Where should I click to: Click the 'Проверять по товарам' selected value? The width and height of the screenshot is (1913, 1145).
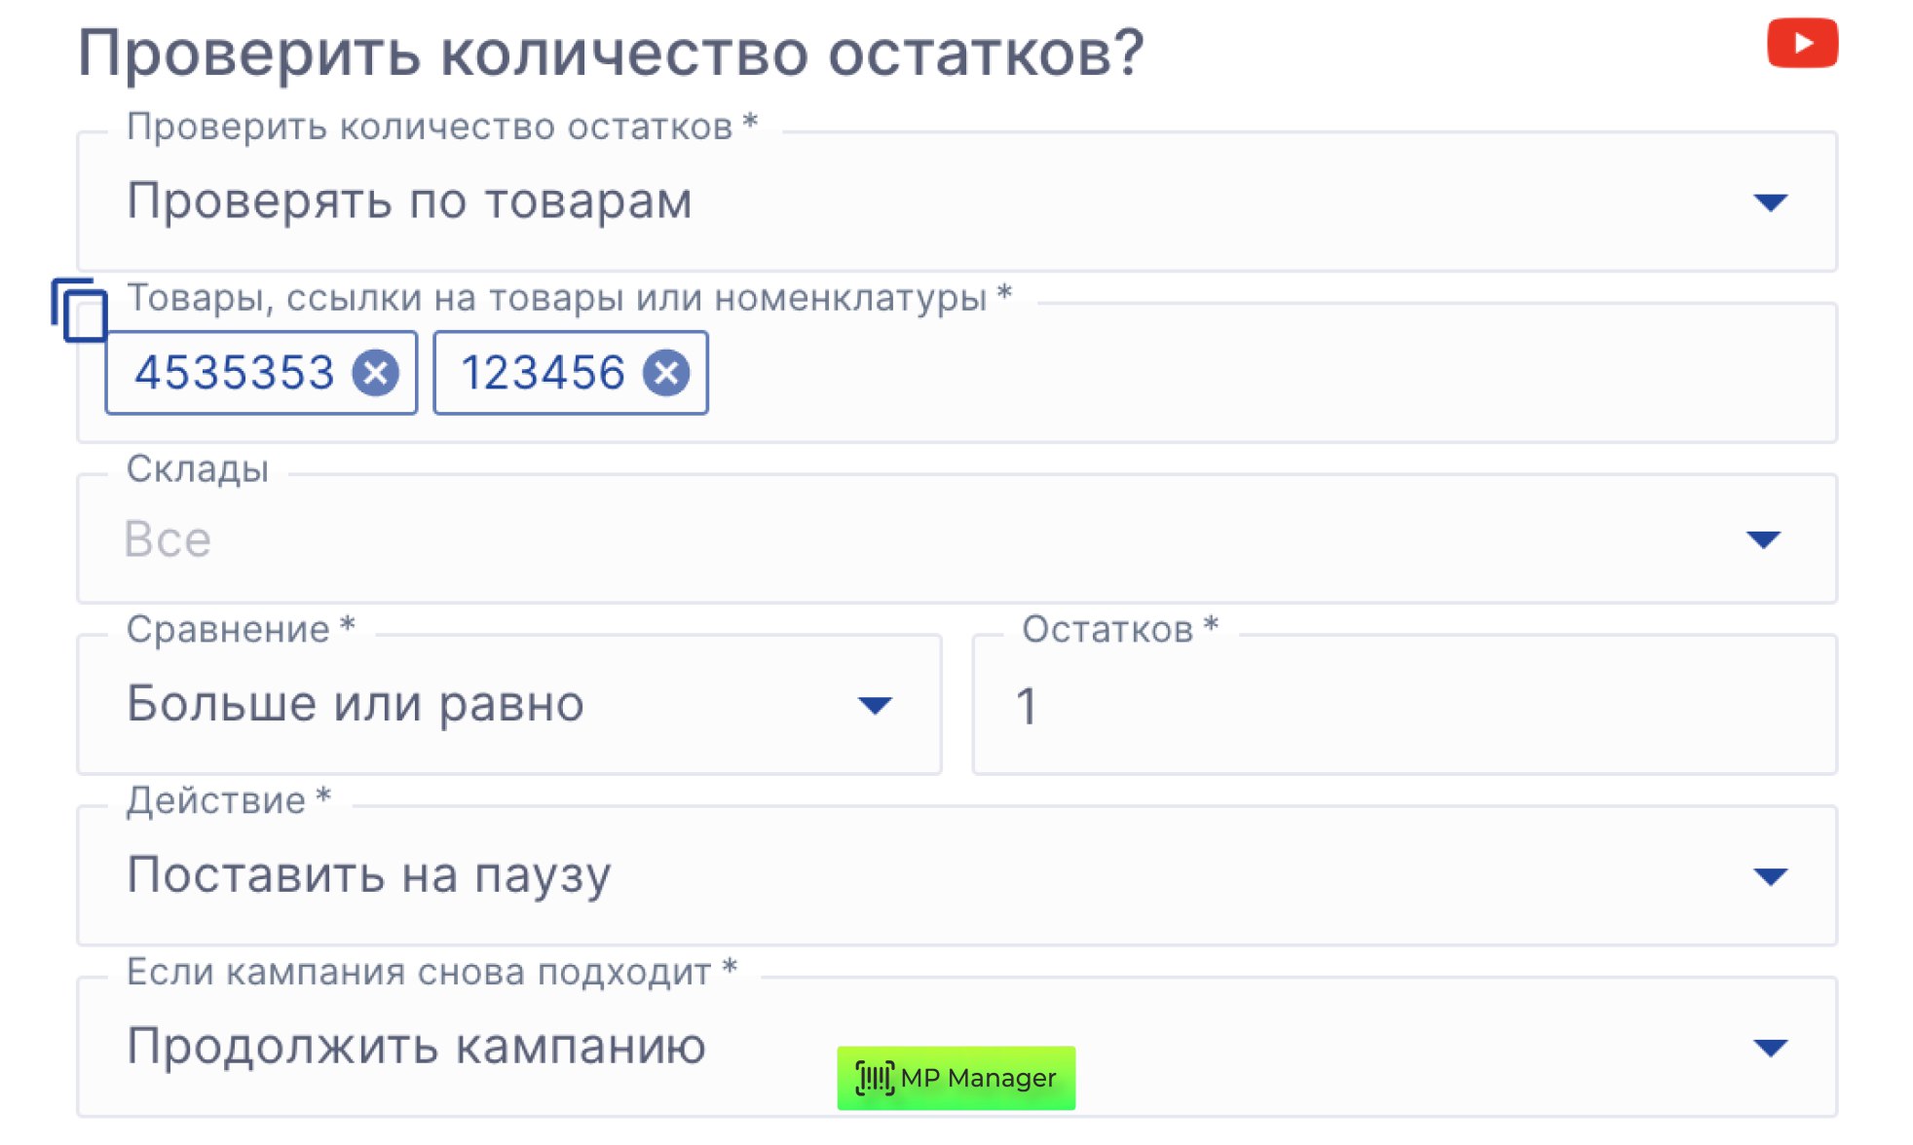coord(409,202)
